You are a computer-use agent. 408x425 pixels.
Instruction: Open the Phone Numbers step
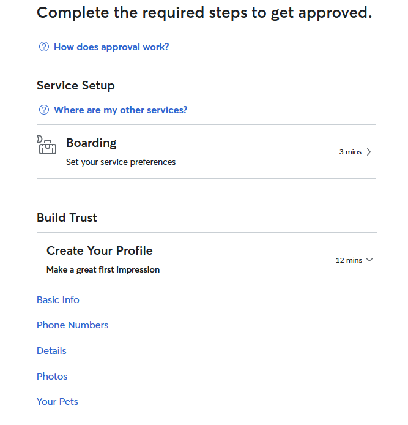coord(72,325)
